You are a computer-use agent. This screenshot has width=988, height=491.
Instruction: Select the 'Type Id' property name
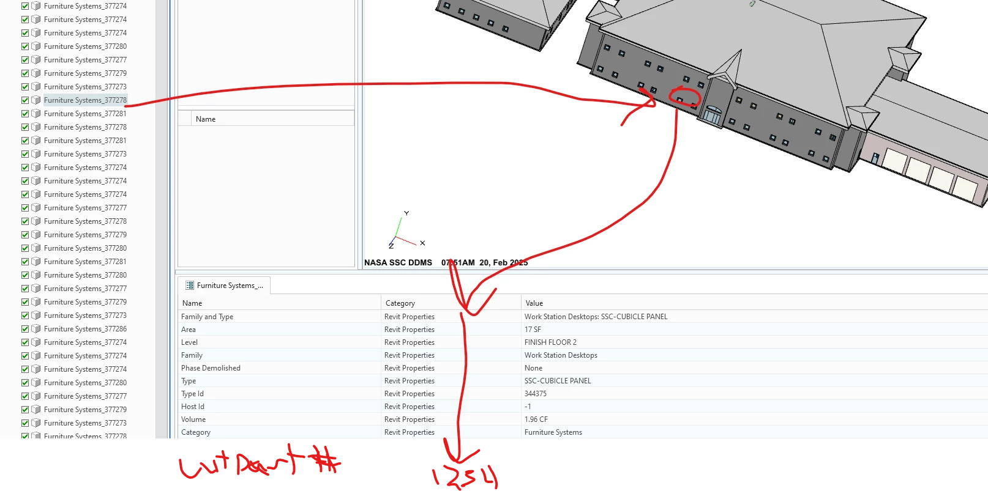click(192, 394)
